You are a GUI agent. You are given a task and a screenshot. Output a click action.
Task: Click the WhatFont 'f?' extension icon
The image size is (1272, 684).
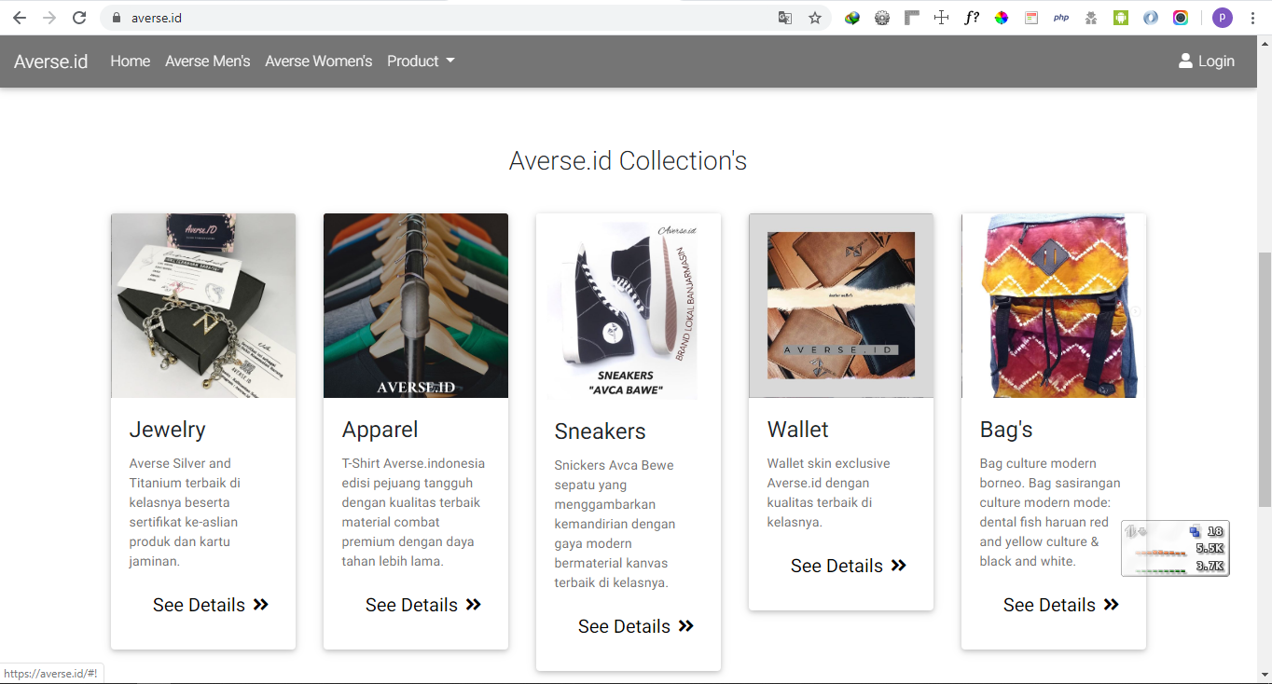(x=972, y=18)
